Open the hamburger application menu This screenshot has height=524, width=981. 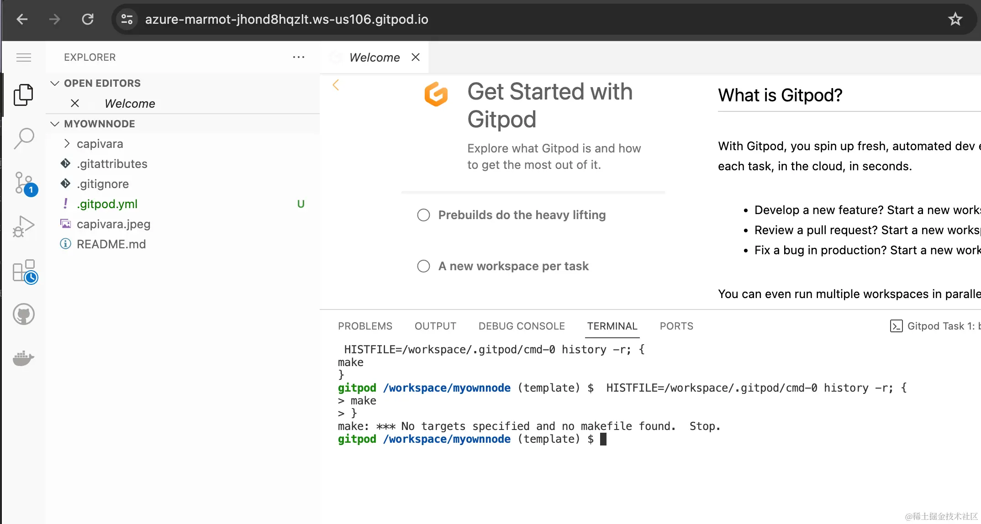coord(24,58)
